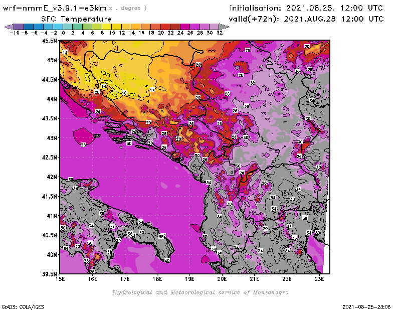401x310 pixels.
Task: Select the green 2 to 4 legend swatch
Action: tap(78, 27)
